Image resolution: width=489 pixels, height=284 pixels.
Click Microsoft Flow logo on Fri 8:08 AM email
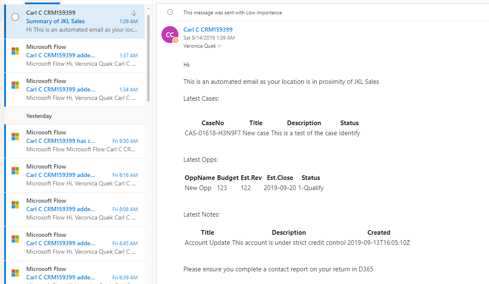coord(15,205)
